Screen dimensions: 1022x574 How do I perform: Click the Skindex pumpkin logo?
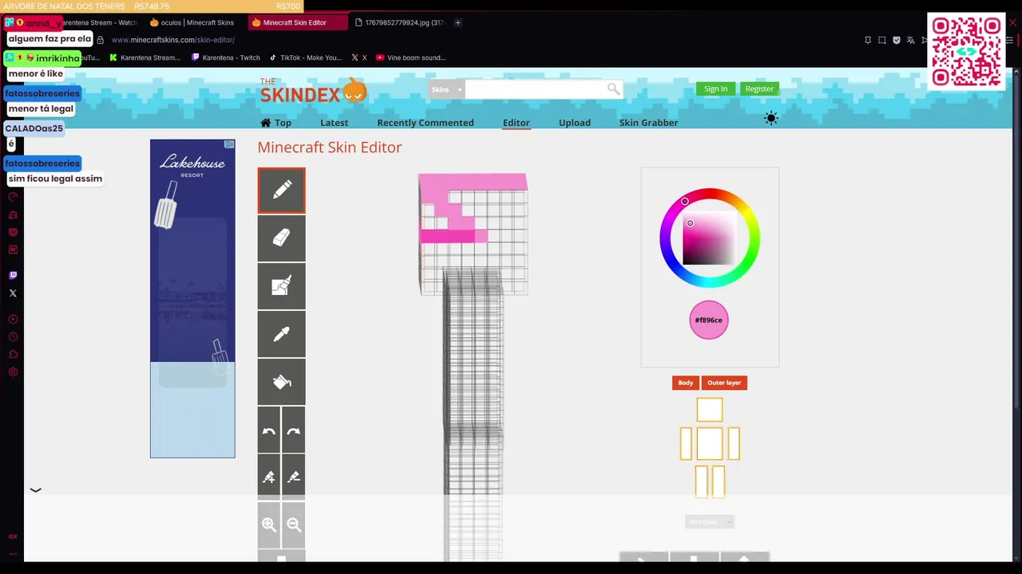[x=313, y=90]
